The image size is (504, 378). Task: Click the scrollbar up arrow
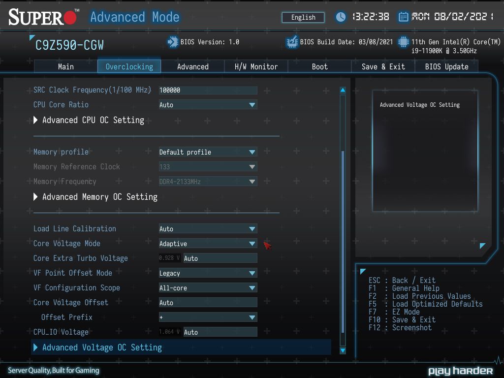click(x=343, y=90)
